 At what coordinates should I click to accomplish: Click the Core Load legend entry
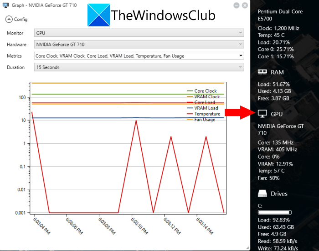click(x=201, y=102)
